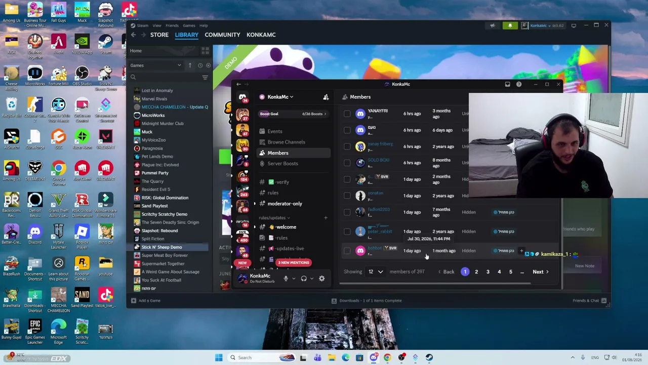Image resolution: width=648 pixels, height=365 pixels.
Task: Open the Steam Friends menu
Action: click(172, 25)
